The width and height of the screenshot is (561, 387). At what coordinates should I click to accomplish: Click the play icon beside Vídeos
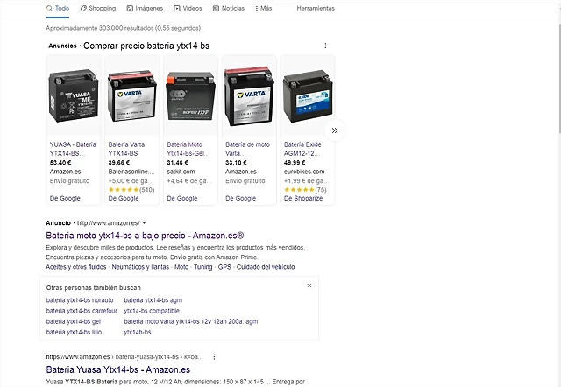click(177, 8)
